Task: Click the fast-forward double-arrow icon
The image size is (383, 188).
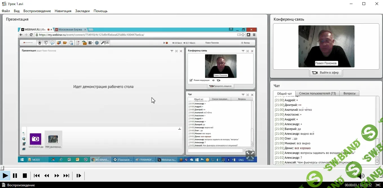Action: click(57, 176)
